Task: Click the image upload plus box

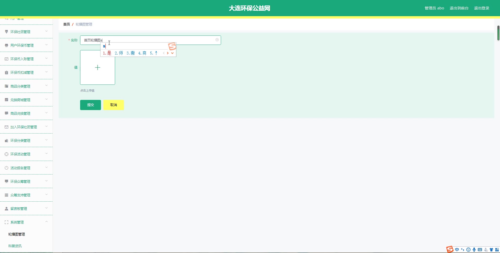Action: 98,68
